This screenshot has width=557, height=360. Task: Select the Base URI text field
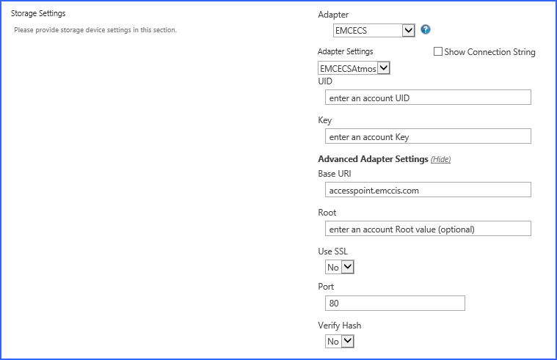427,190
